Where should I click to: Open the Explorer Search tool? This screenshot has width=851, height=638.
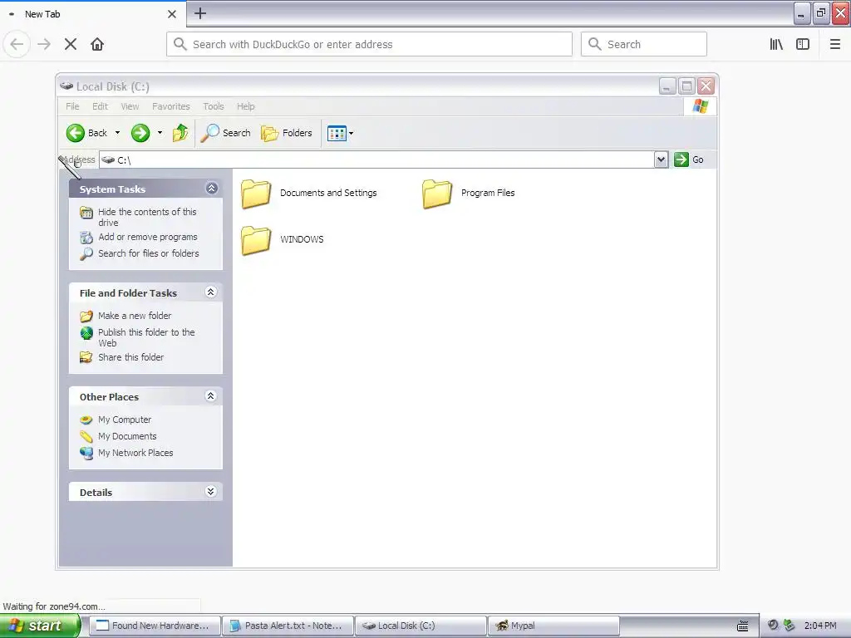pos(226,133)
